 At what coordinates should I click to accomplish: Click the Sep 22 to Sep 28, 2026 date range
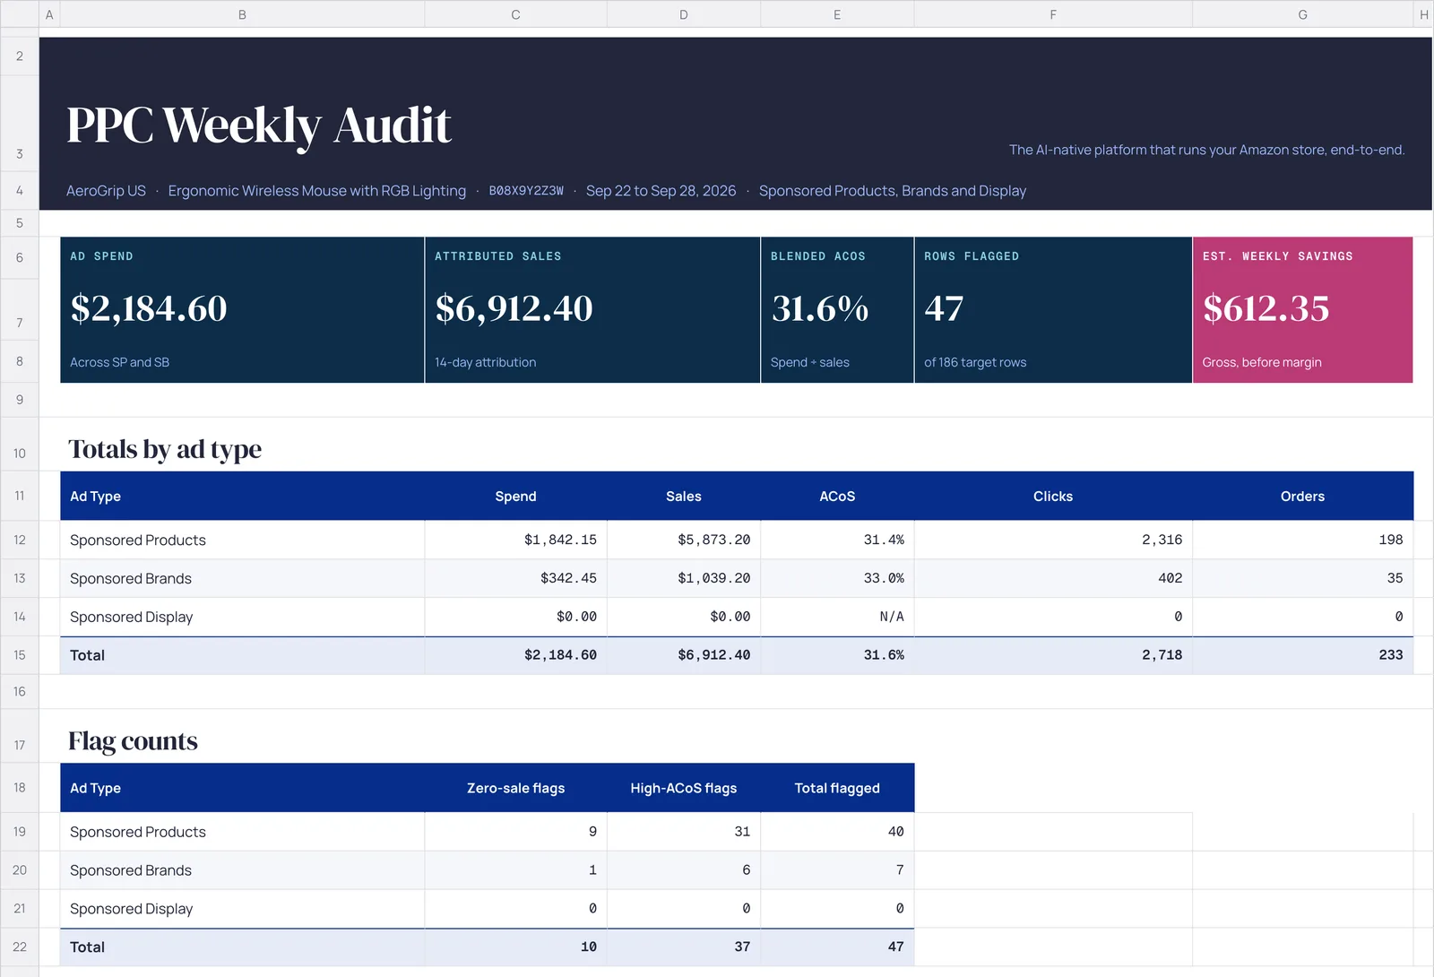[661, 191]
